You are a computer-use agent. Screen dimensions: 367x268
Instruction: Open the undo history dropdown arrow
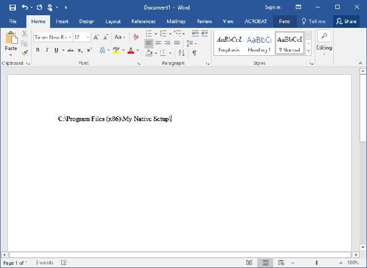[31, 8]
